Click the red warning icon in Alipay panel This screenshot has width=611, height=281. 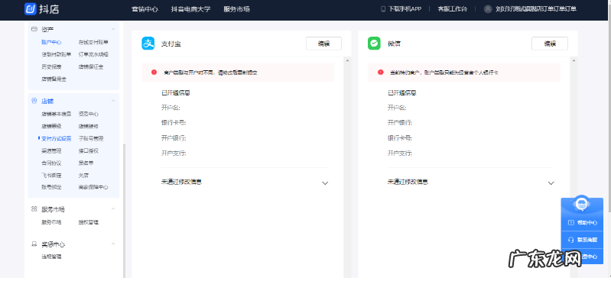point(154,72)
